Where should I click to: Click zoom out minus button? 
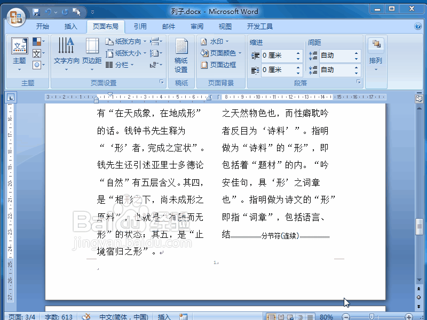[345, 317]
